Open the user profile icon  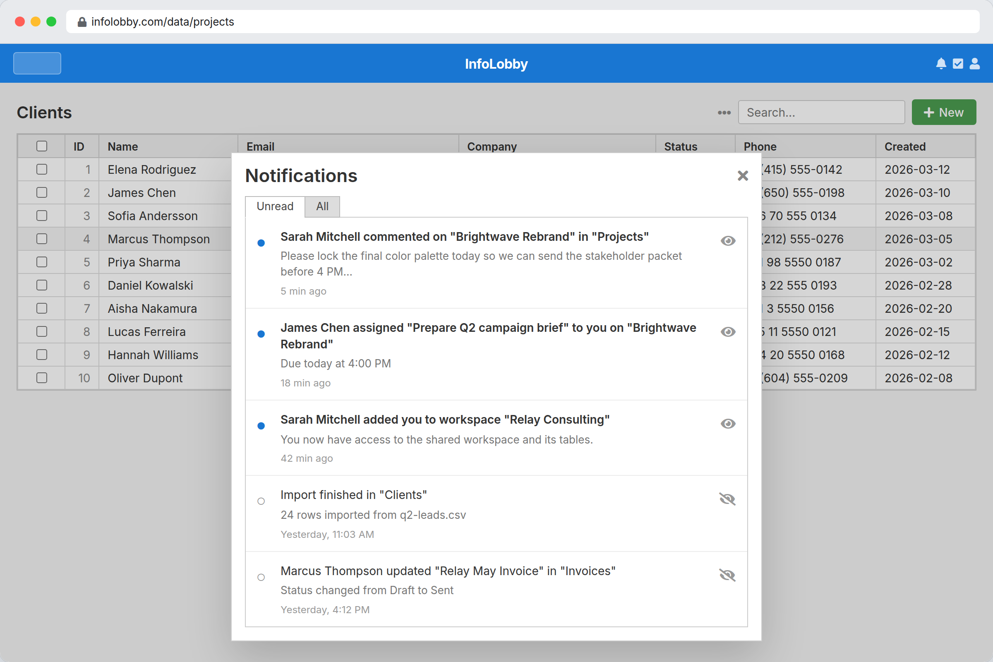click(974, 63)
